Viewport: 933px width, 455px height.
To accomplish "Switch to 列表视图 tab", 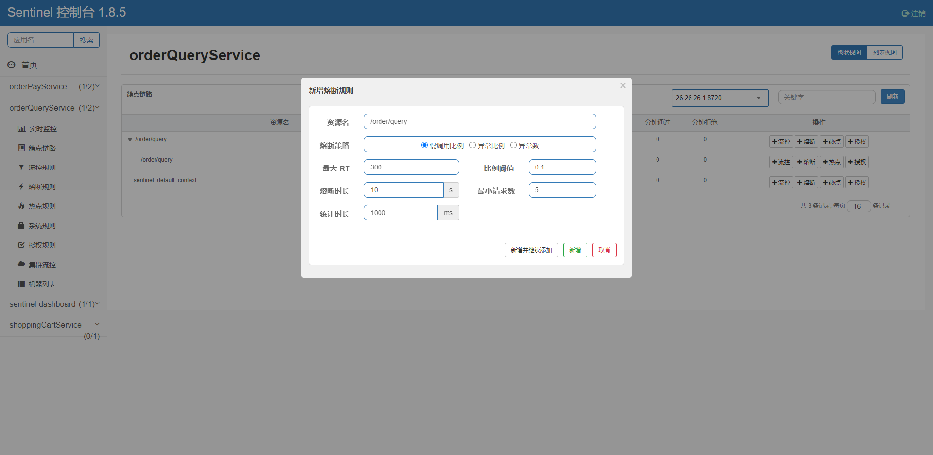I will click(x=884, y=52).
